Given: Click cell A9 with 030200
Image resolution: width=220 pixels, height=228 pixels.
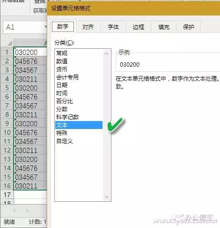Looking at the screenshot, I should pos(30,123).
